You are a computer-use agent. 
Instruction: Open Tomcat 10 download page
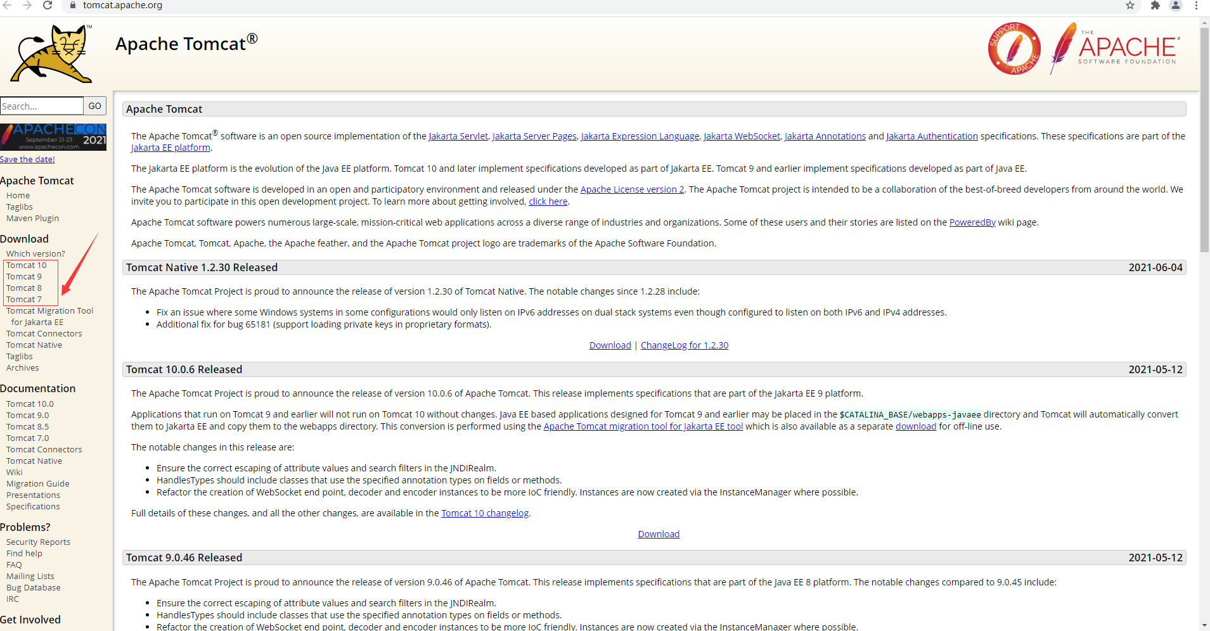coord(27,265)
